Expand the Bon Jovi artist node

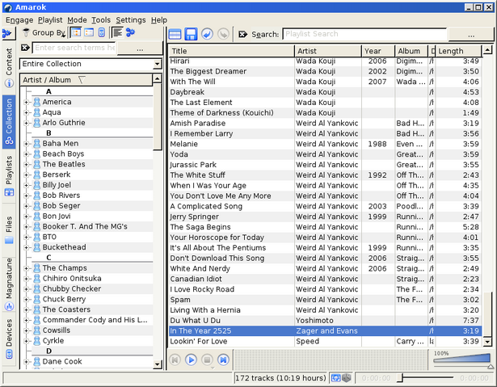tap(27, 217)
